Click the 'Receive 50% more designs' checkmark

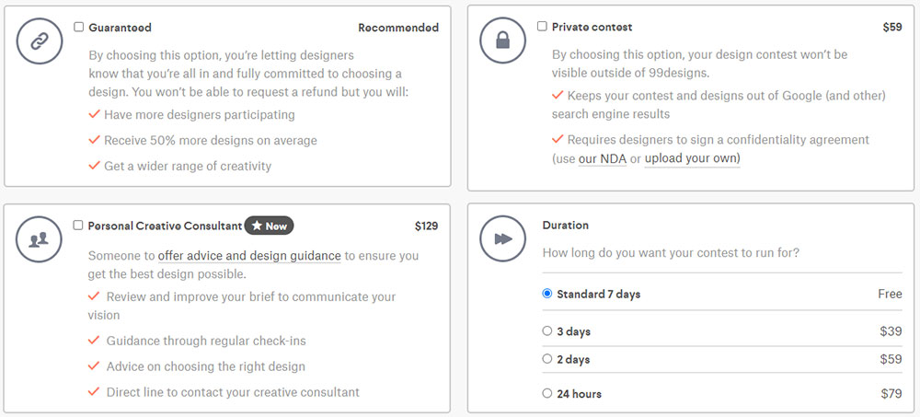click(95, 140)
